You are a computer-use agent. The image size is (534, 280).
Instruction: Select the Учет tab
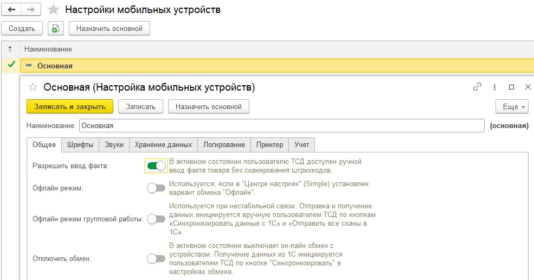coord(302,144)
